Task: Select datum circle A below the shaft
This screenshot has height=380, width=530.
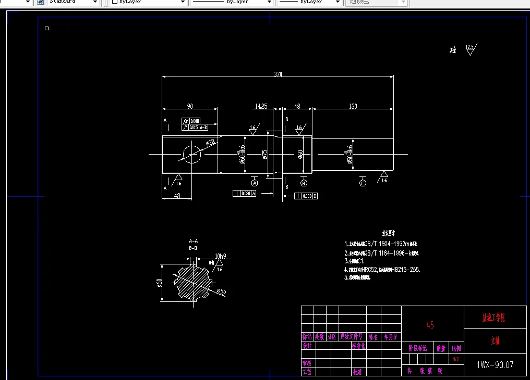Action: pyautogui.click(x=255, y=183)
